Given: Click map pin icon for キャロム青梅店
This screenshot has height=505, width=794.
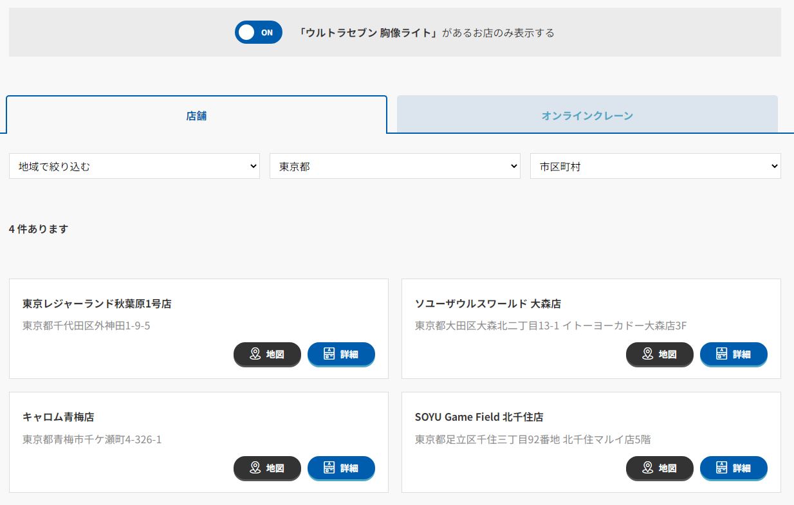Looking at the screenshot, I should (255, 468).
